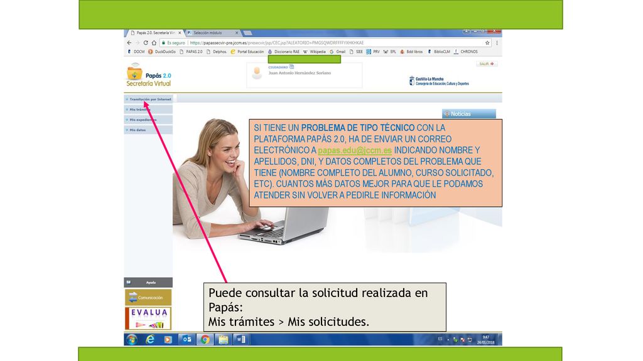Click the browser forward arrow
Viewport: 643px width, 361px height.
click(x=138, y=43)
